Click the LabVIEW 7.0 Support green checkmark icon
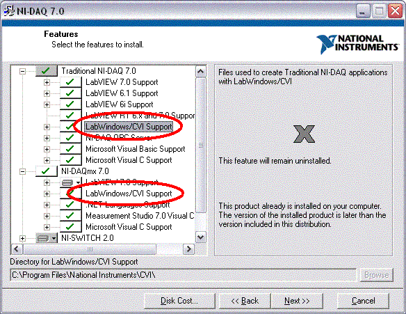Viewport: 406px width, 314px height. pos(70,82)
